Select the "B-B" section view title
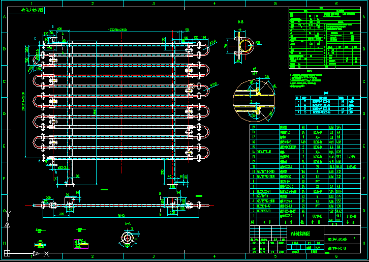 [240, 22]
